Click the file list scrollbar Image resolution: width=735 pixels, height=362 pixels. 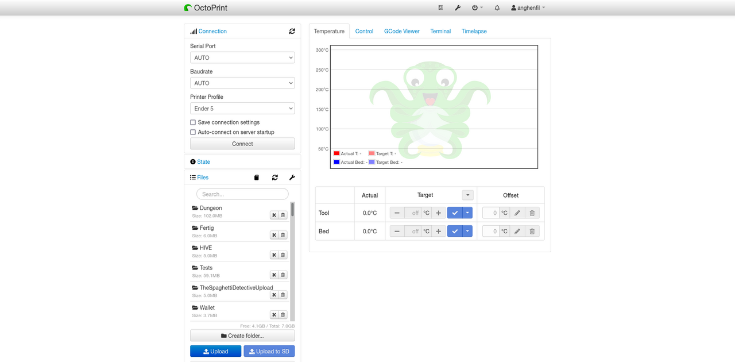(292, 209)
